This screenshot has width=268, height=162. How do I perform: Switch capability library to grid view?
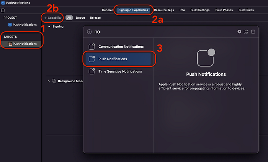(x=246, y=32)
